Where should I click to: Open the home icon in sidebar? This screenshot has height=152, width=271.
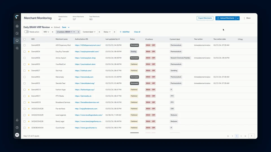coord(17,26)
